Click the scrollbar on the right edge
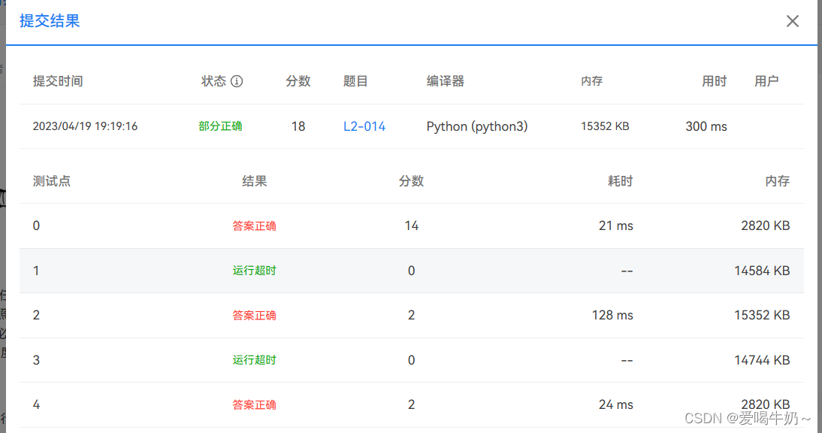The height and width of the screenshot is (433, 822). pos(819,216)
